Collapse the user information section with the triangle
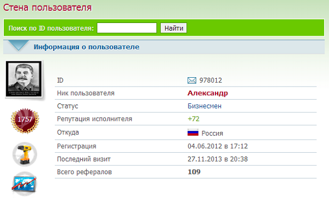This screenshot has height=208, width=329. coord(18,45)
